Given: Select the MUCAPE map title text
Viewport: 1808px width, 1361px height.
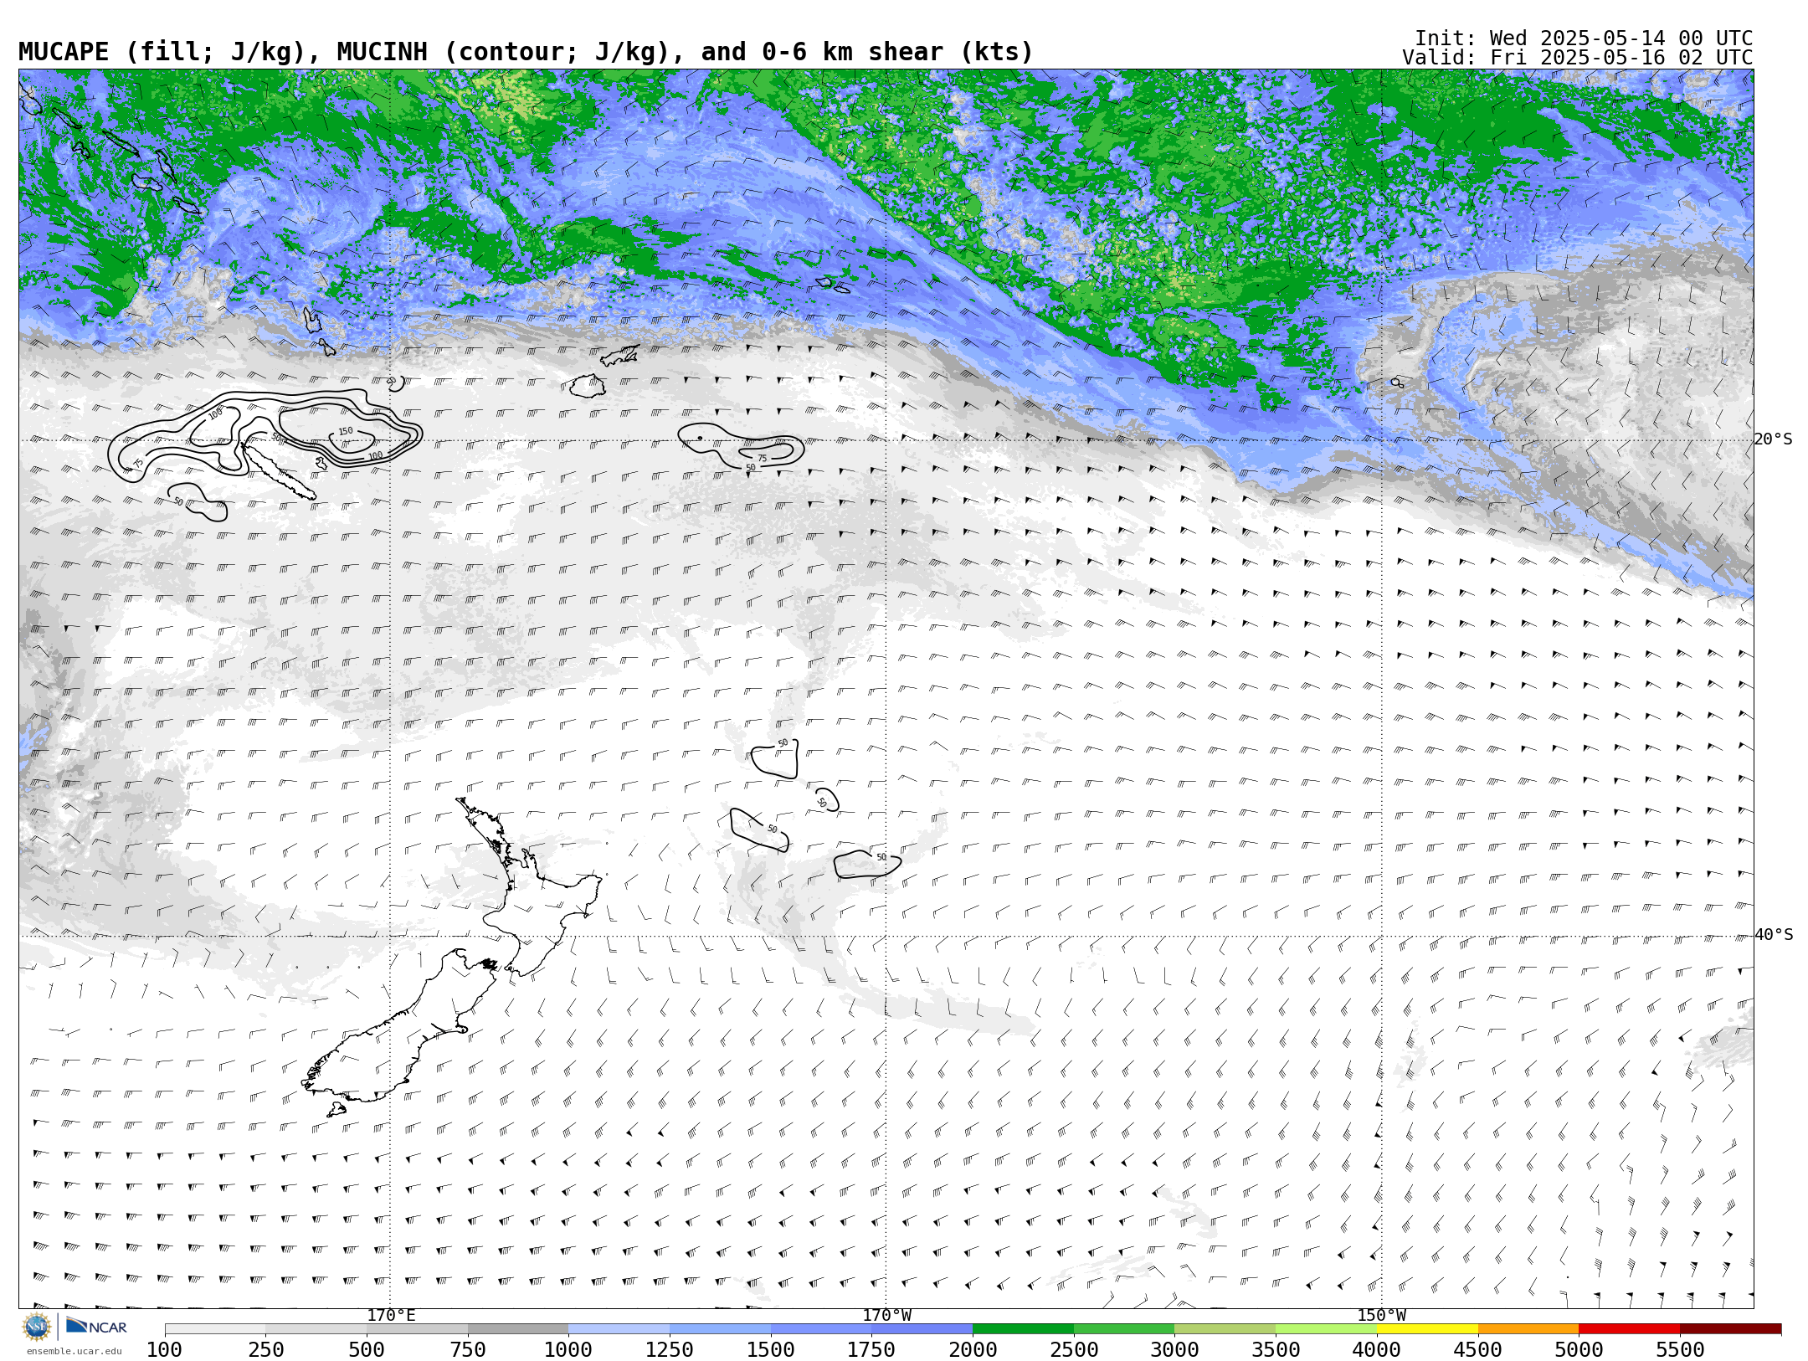Looking at the screenshot, I should tap(526, 52).
